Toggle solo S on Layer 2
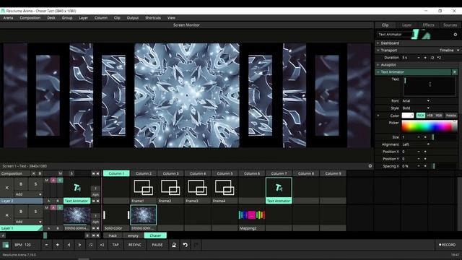 [35, 184]
